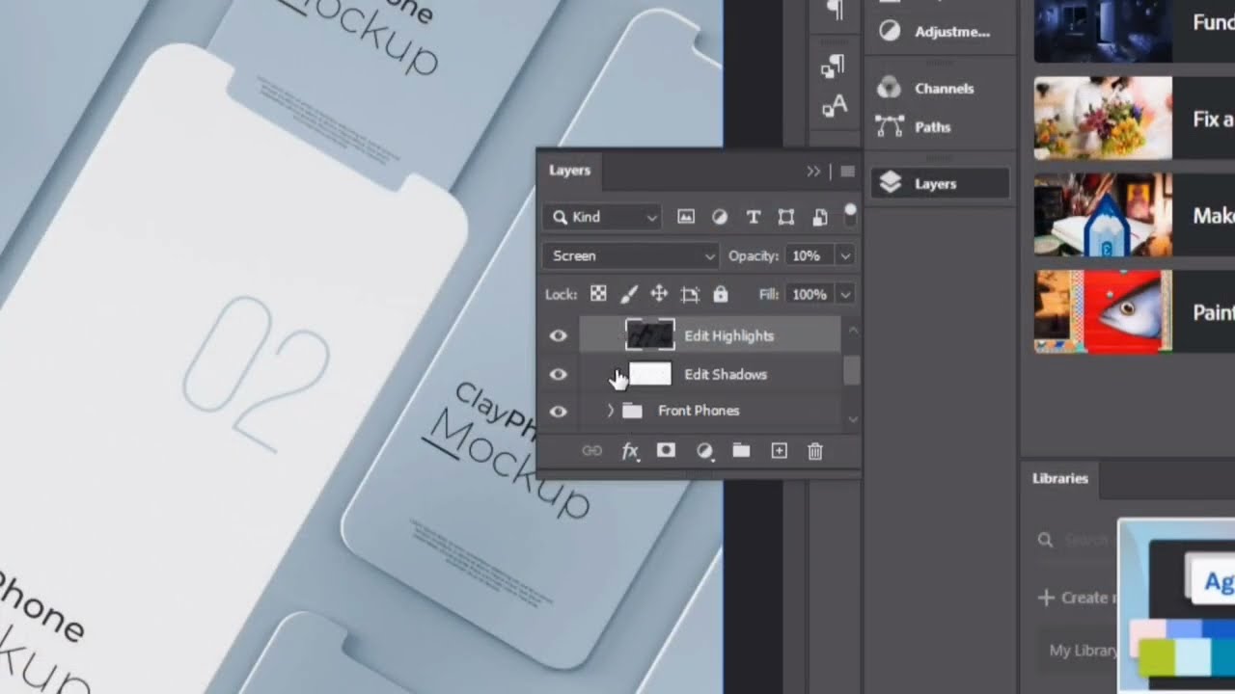Lock image pixels with brush icon
Image resolution: width=1235 pixels, height=694 pixels.
point(629,294)
